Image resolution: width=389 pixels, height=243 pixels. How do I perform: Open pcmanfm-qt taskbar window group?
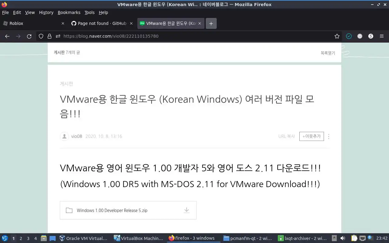click(x=248, y=238)
